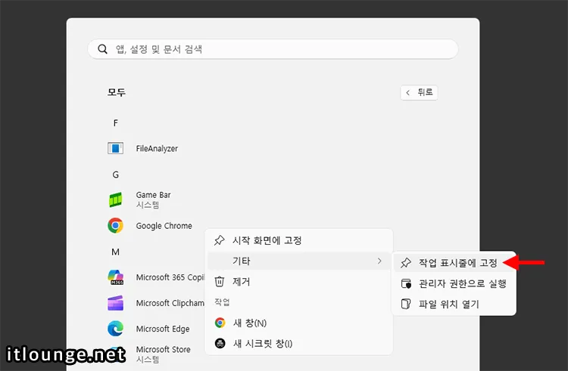This screenshot has width=568, height=371.
Task: Click the Chrome icon beside 새 창(N)
Action: [220, 323]
